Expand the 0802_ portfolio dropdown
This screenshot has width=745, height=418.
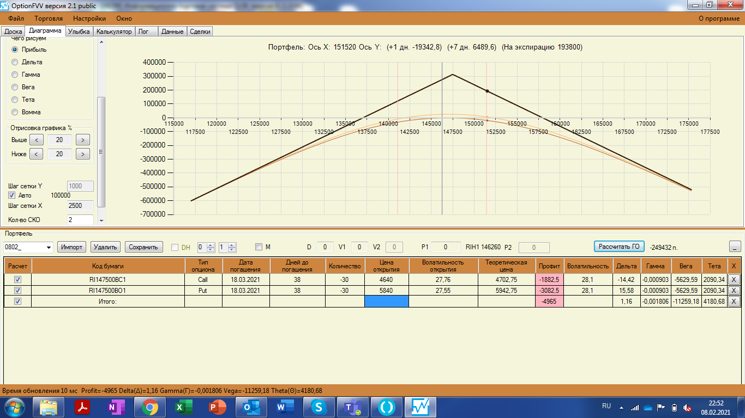[x=50, y=247]
